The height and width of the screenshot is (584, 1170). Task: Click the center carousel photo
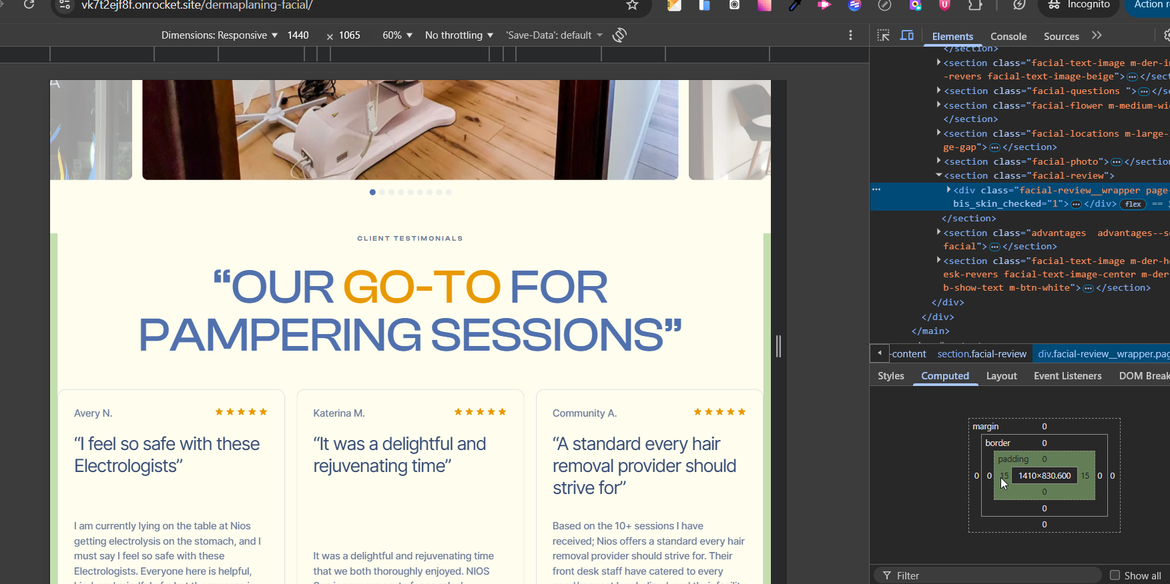[x=410, y=129]
